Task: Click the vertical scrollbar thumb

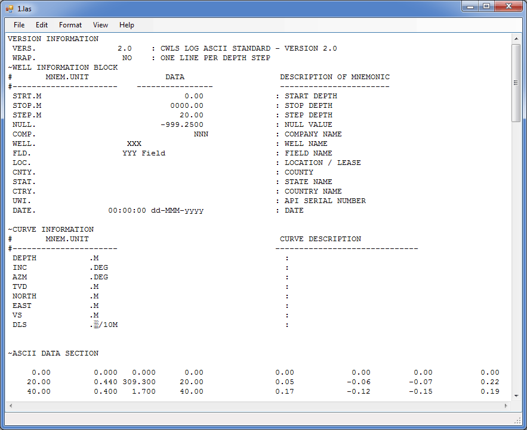Action: click(x=516, y=82)
